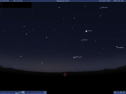Open the configuration wrench window
126x94 pixels.
pos(39,92)
